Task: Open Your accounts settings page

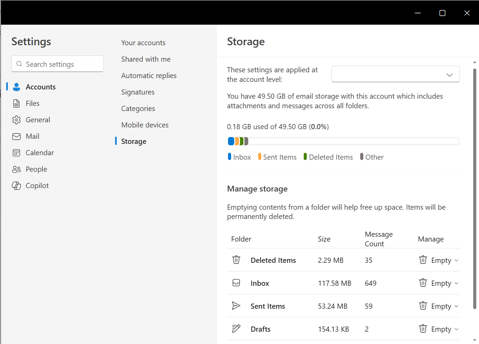Action: click(x=143, y=43)
